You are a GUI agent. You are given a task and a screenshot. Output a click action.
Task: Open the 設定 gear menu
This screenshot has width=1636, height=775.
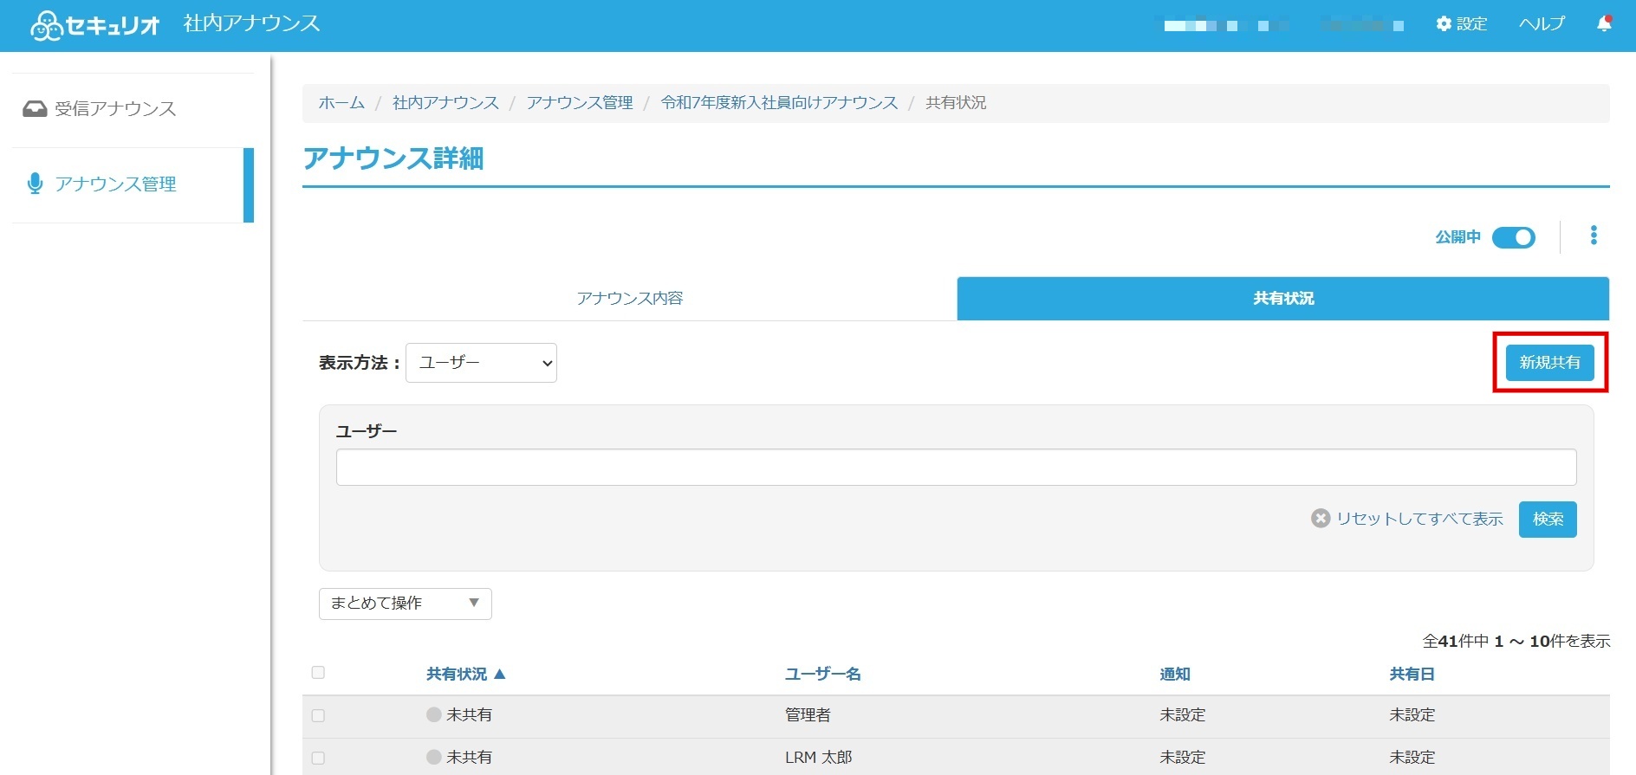tap(1461, 24)
